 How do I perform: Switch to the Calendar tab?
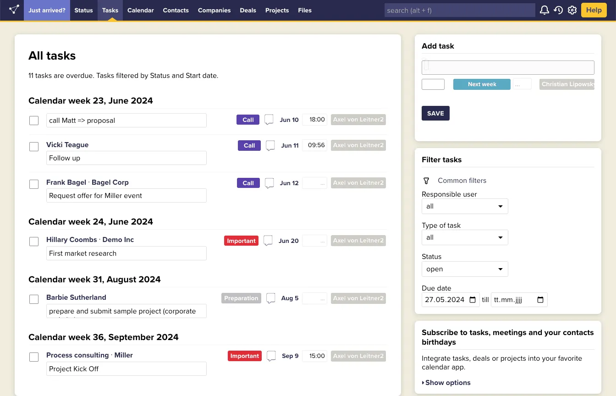[x=141, y=10]
